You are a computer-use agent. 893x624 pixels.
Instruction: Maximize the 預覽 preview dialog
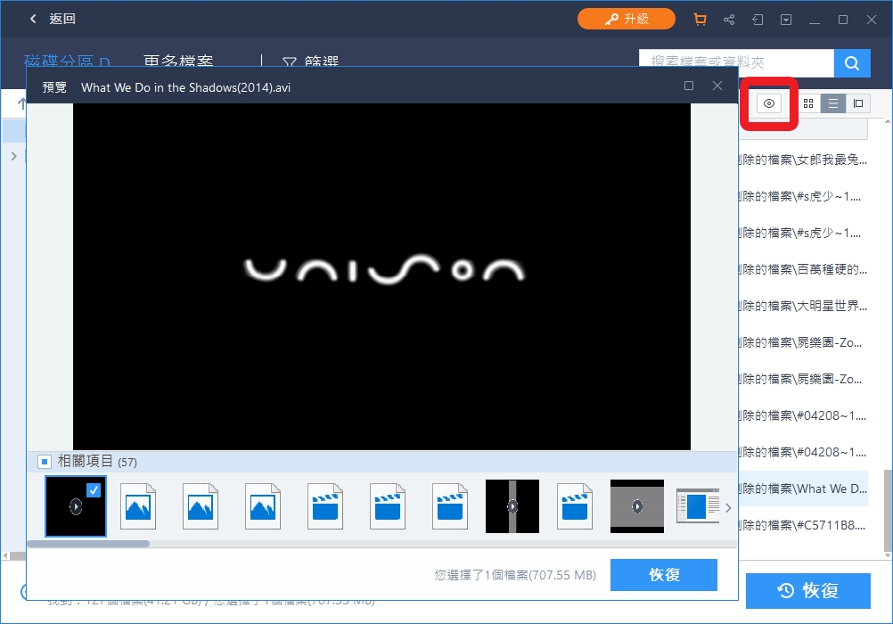click(x=689, y=86)
